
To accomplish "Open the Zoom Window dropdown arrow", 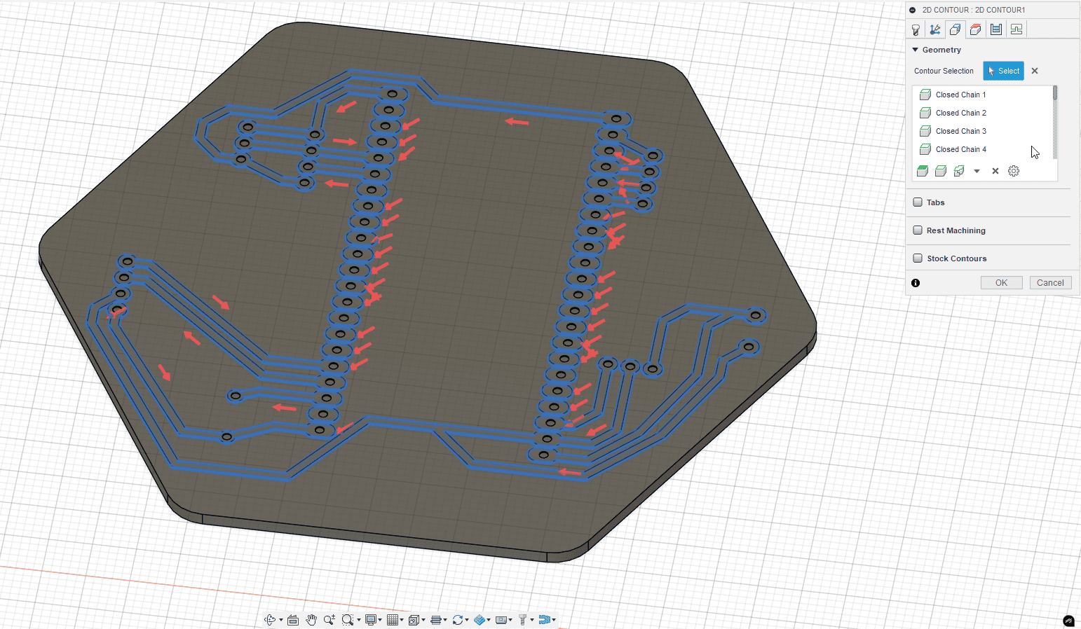I will 359,620.
